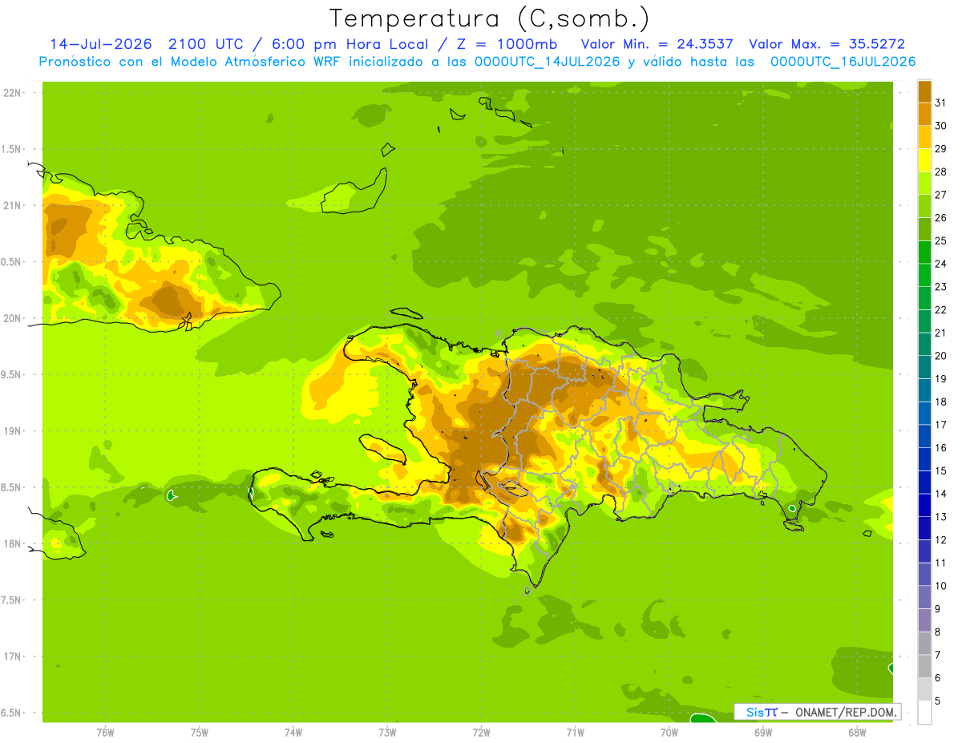Click the '68W' longitude axis label

tap(857, 732)
